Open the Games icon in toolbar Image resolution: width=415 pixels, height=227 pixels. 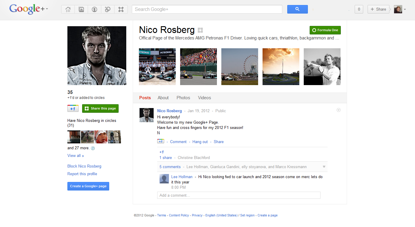coord(121,9)
